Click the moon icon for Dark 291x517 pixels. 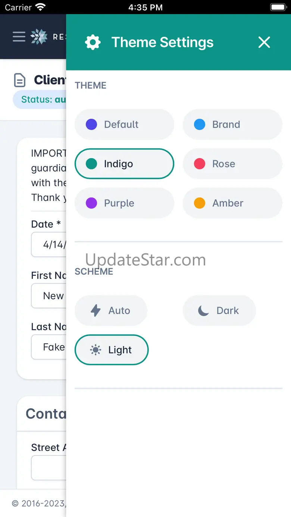tap(203, 310)
